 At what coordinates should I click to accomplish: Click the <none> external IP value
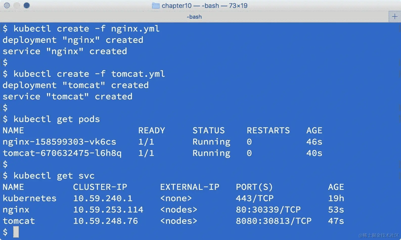click(x=176, y=198)
